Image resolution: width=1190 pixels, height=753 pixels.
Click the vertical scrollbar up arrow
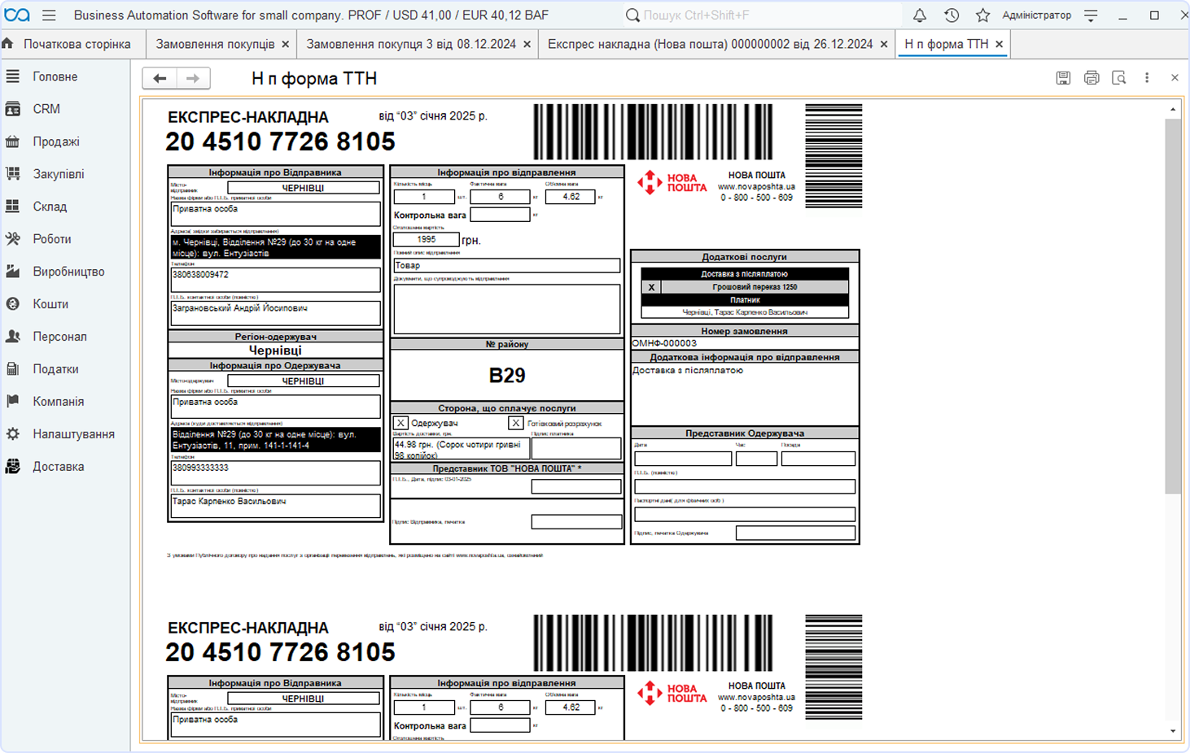tap(1173, 109)
